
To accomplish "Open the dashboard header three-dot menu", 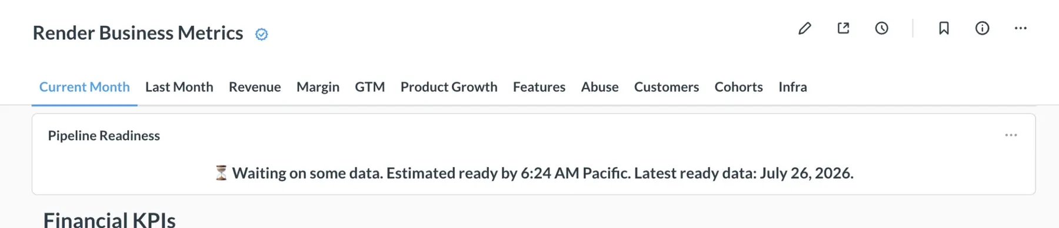I will point(1020,28).
